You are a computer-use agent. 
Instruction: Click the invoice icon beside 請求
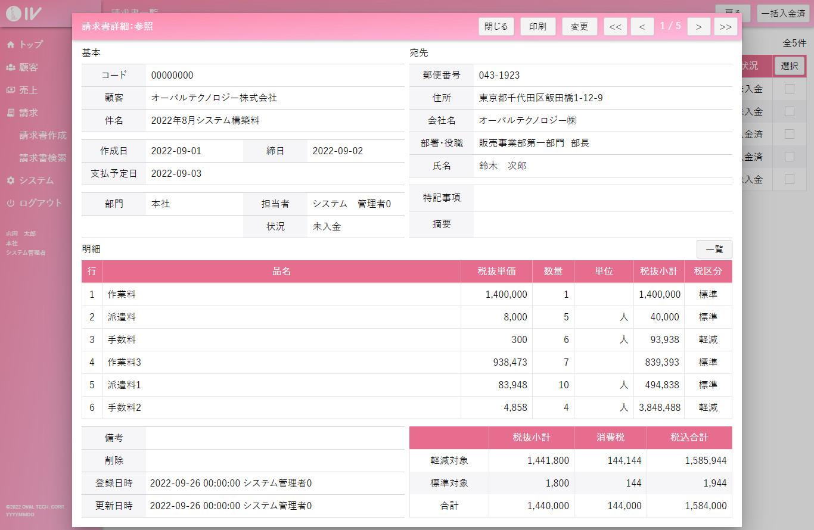(x=11, y=113)
